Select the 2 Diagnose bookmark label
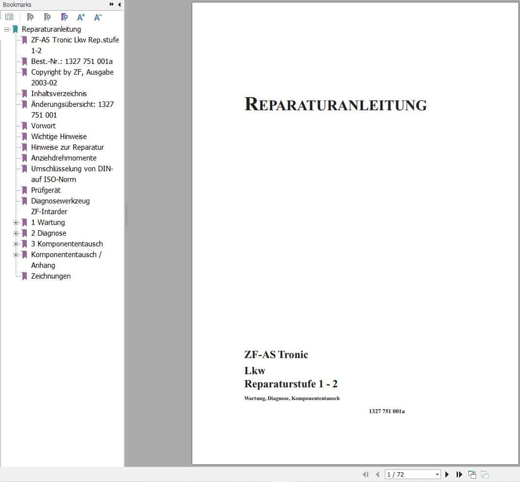The height and width of the screenshot is (482, 520). click(x=48, y=233)
